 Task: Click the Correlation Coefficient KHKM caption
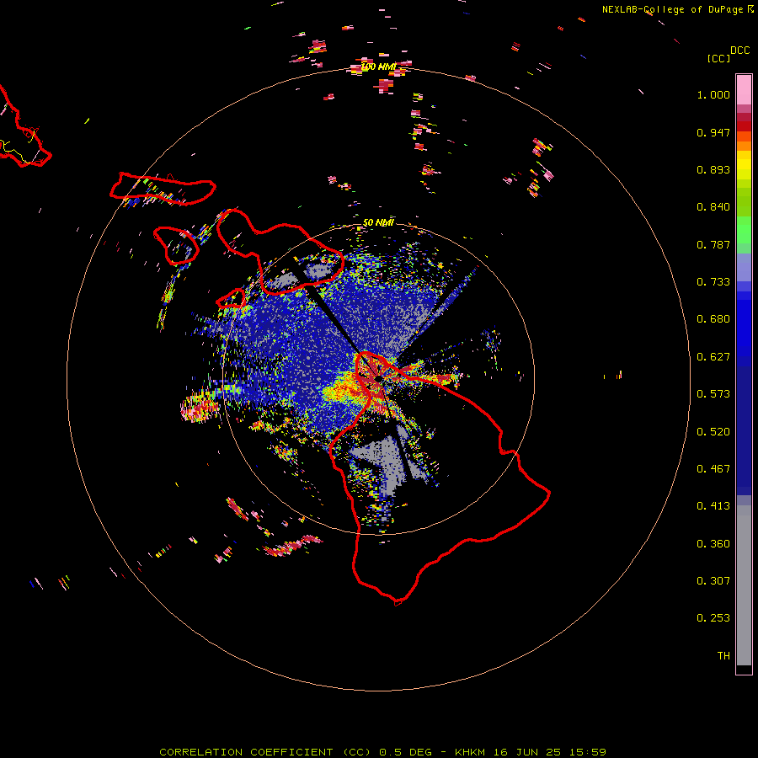pyautogui.click(x=382, y=752)
